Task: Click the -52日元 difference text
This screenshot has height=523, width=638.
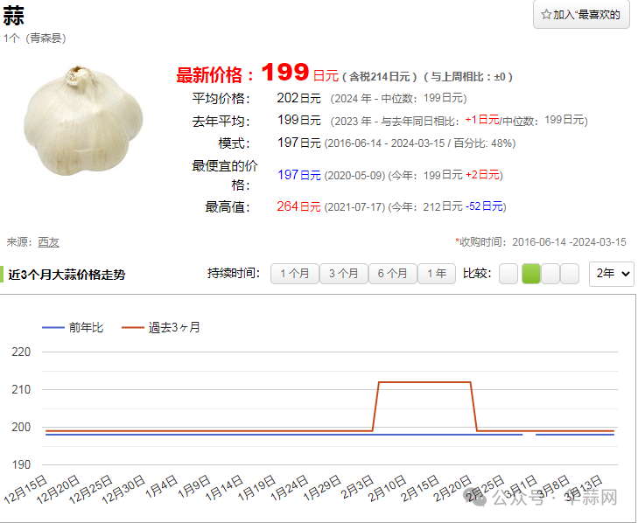Action: point(484,206)
